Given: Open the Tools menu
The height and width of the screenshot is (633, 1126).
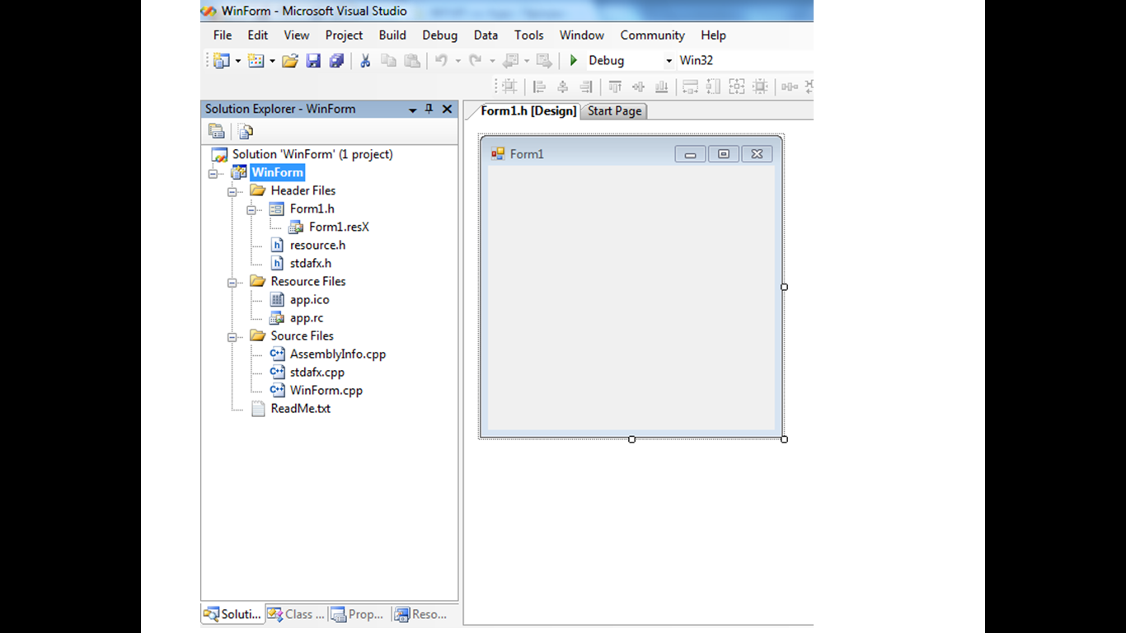Looking at the screenshot, I should [x=529, y=35].
